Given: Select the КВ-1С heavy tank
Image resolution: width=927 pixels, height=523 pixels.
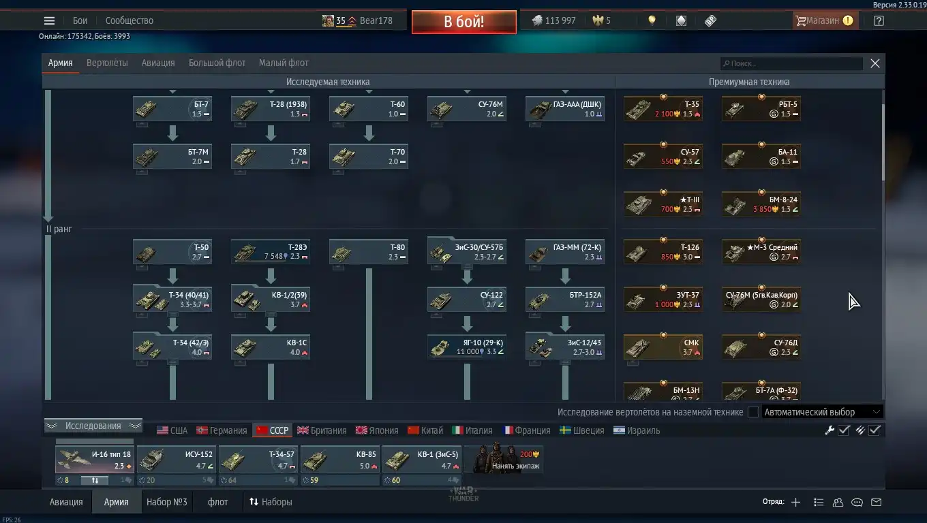Looking at the screenshot, I should pos(271,347).
